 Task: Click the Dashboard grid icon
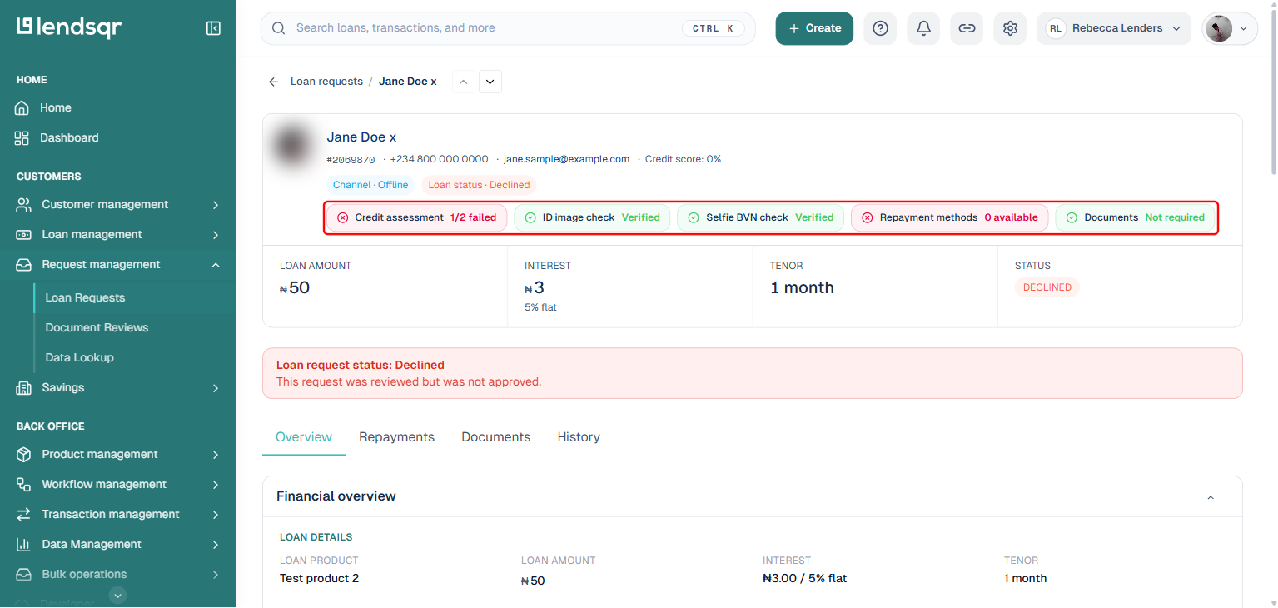[x=22, y=137]
